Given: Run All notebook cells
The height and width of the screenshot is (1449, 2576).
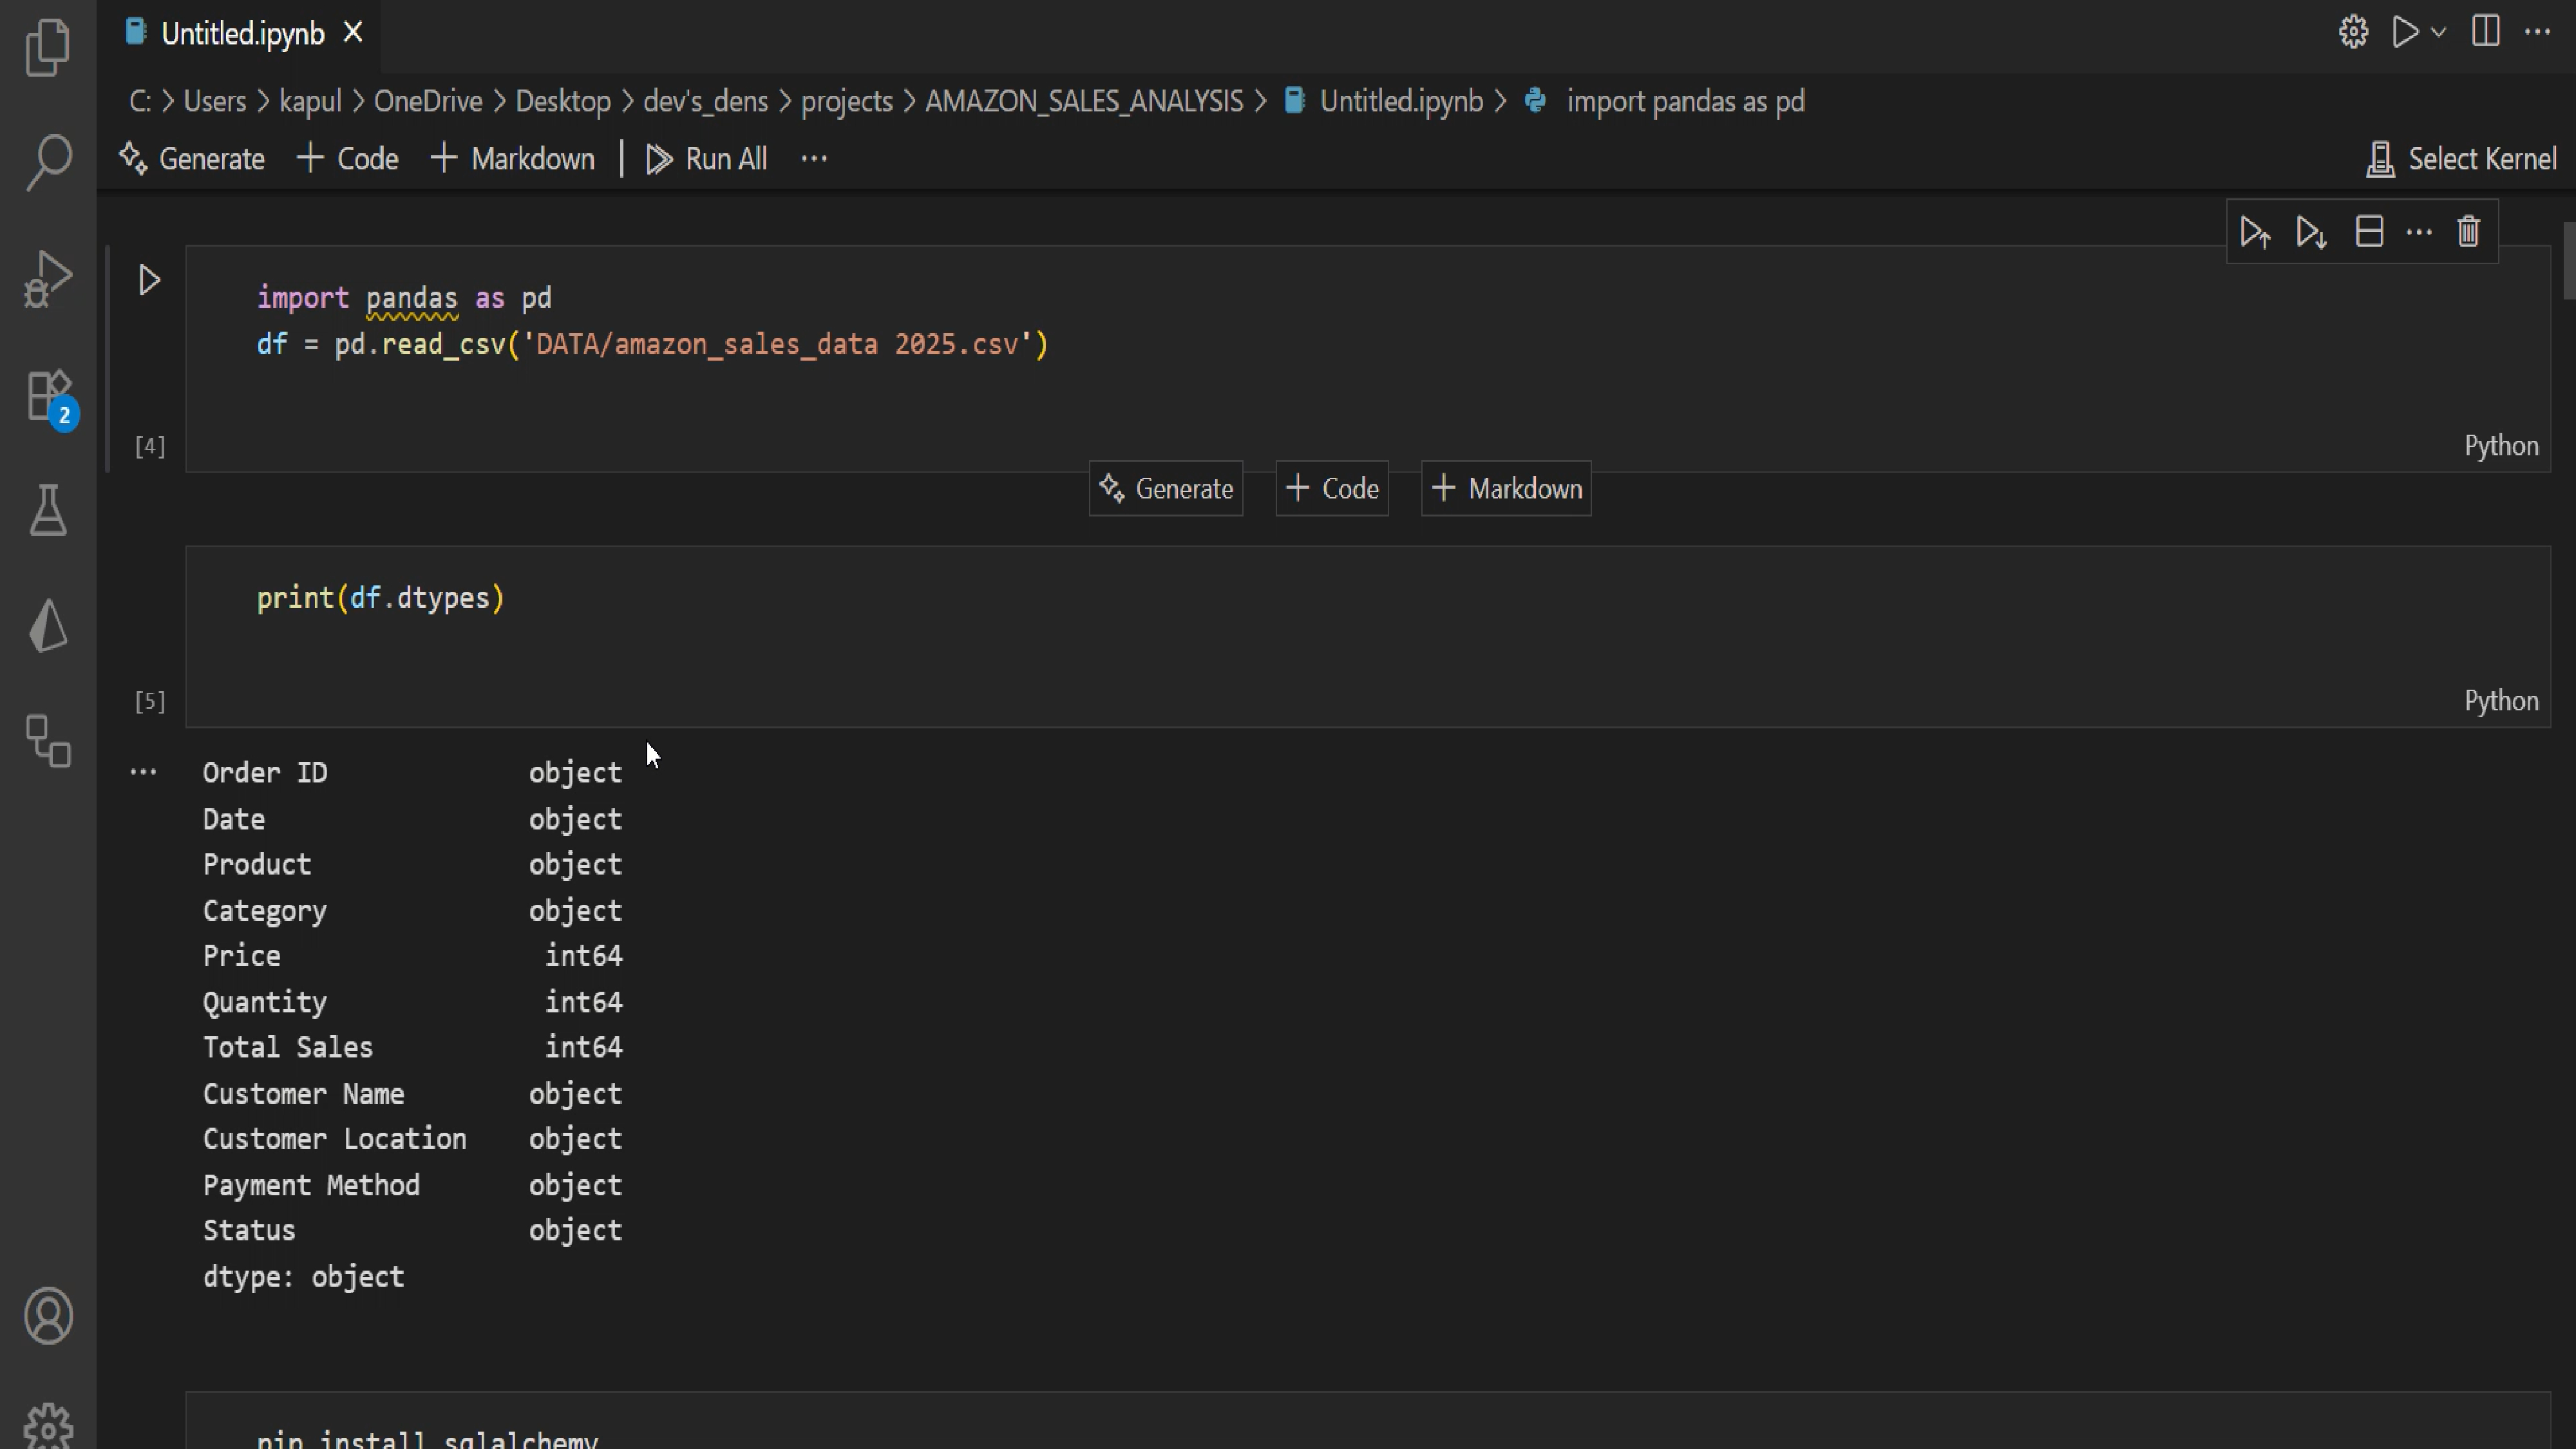Looking at the screenshot, I should [x=707, y=159].
